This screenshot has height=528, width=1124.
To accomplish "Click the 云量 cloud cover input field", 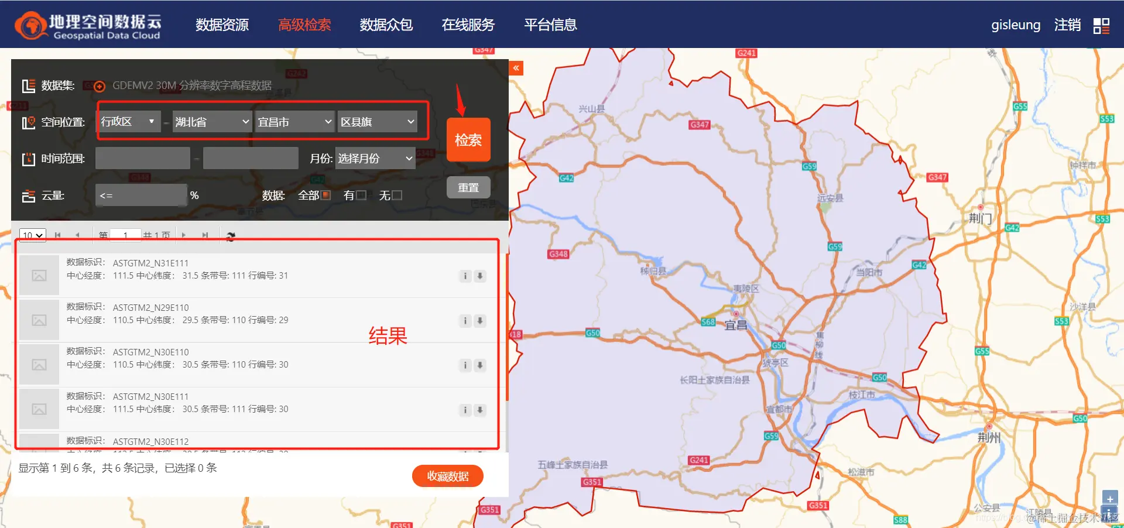I will click(x=141, y=195).
